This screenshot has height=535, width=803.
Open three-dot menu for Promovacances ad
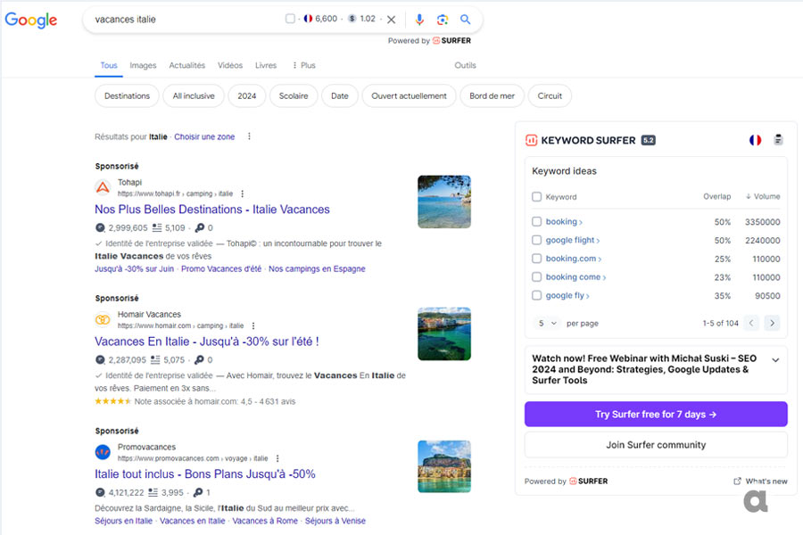pos(277,458)
